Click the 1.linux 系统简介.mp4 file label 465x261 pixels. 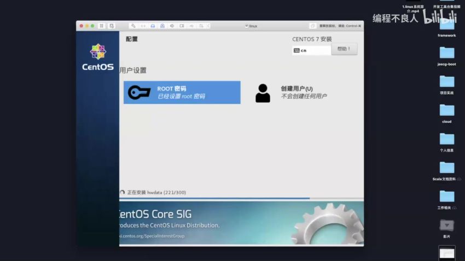pyautogui.click(x=413, y=9)
